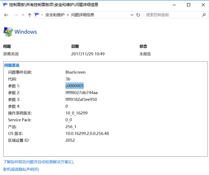209x175 pixels.
Task: Click the BlueScreen event name value
Action: (76, 72)
